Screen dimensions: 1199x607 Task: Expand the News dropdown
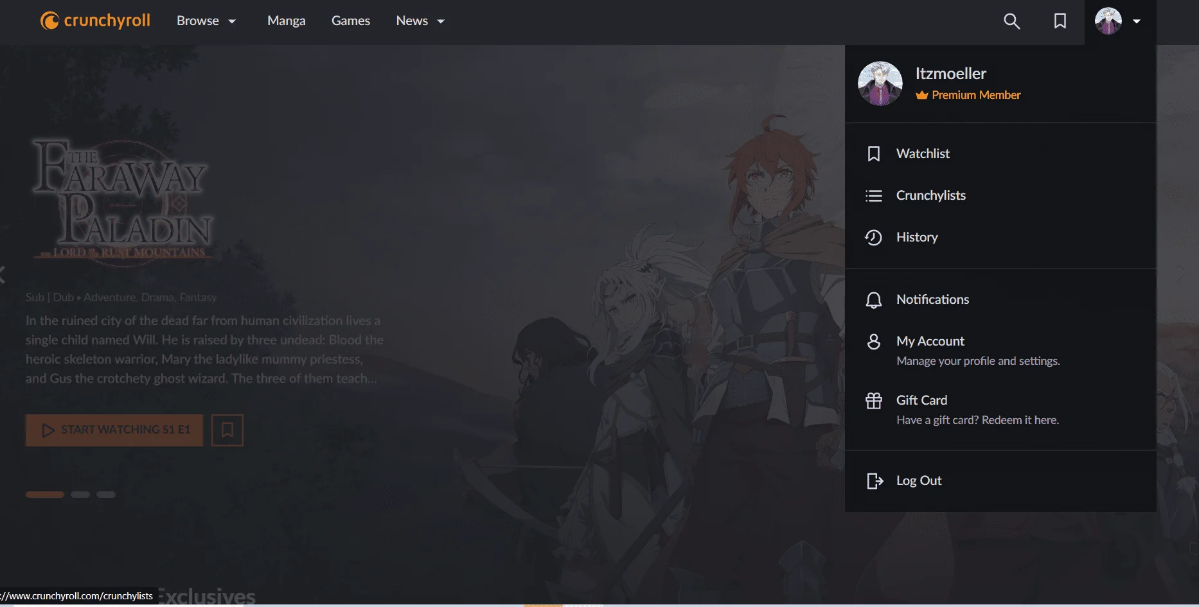coord(420,21)
